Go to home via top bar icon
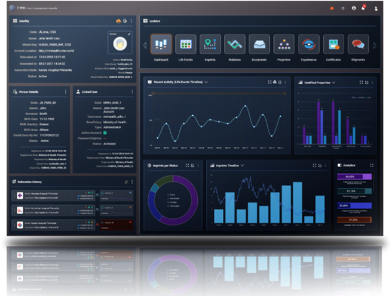Screen dimensions: 392x296 332,8
